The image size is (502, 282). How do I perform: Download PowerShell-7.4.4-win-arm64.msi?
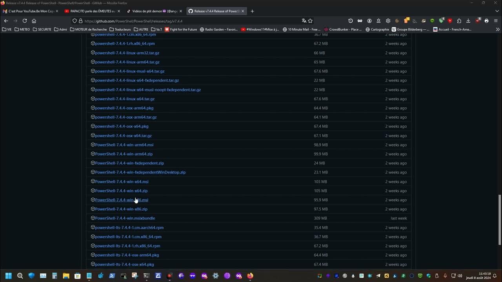click(x=124, y=145)
